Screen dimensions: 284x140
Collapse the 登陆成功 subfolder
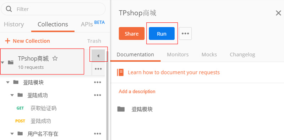tap(12, 95)
